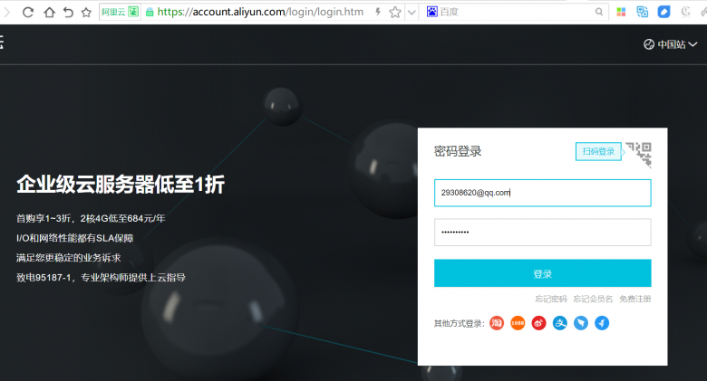The image size is (707, 381).
Task: Click the forward navigation arrow
Action: coord(6,12)
